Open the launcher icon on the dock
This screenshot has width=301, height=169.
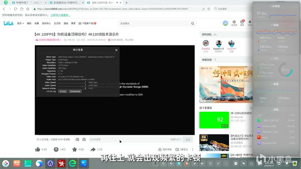(x=5, y=164)
